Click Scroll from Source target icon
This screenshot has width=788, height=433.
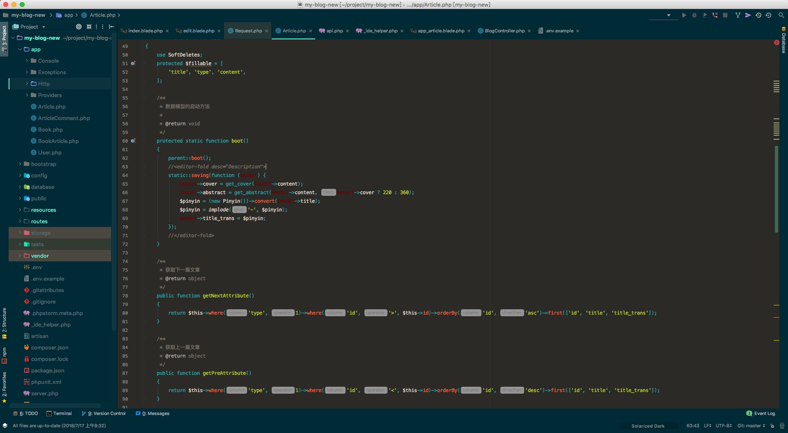79,27
